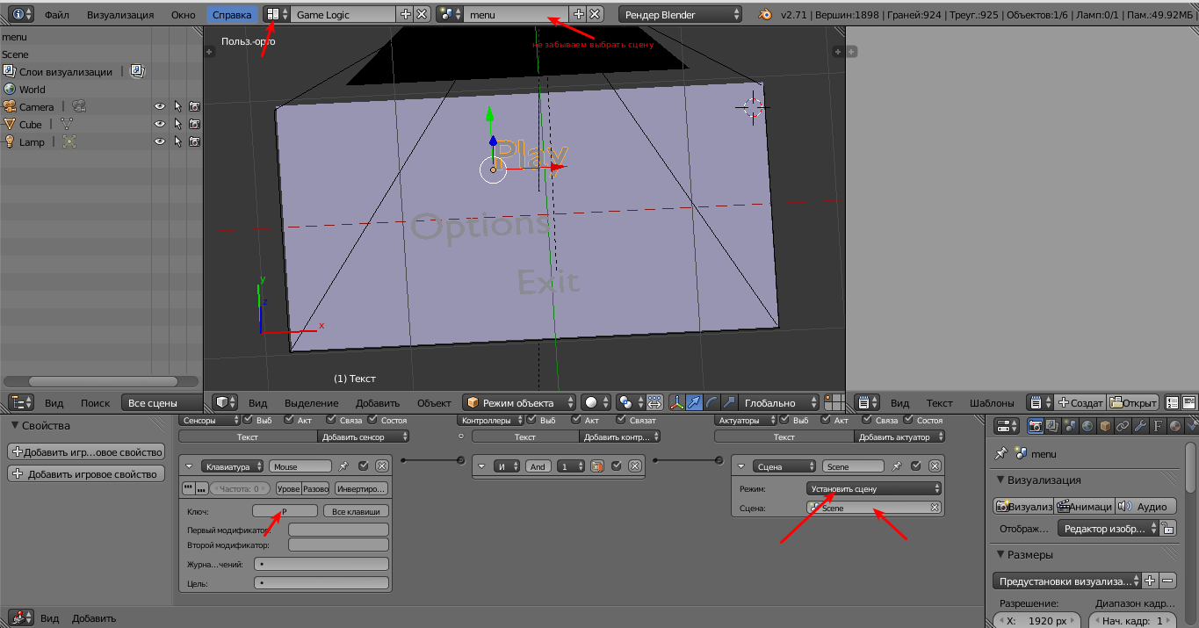Click the Render camera properties icon
1199x628 pixels.
click(1036, 426)
